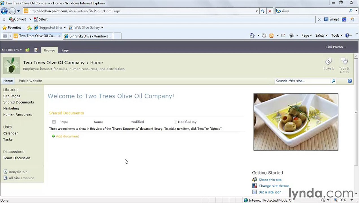Image resolution: width=359 pixels, height=203 pixels.
Task: Open Suggested Sites dropdown
Action: 50,27
